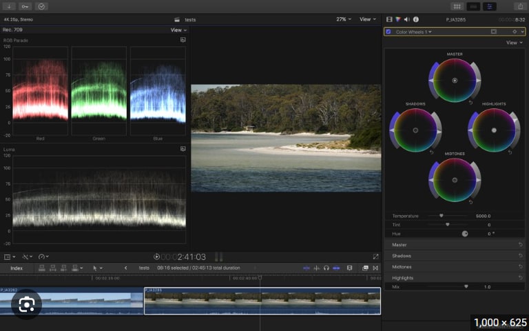Reset the Shadows color wheel
The width and height of the screenshot is (529, 331).
[431, 152]
